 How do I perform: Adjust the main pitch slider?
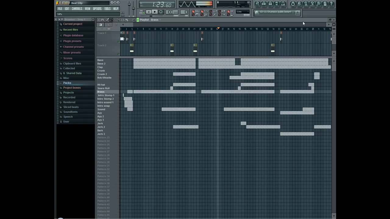point(133,8)
